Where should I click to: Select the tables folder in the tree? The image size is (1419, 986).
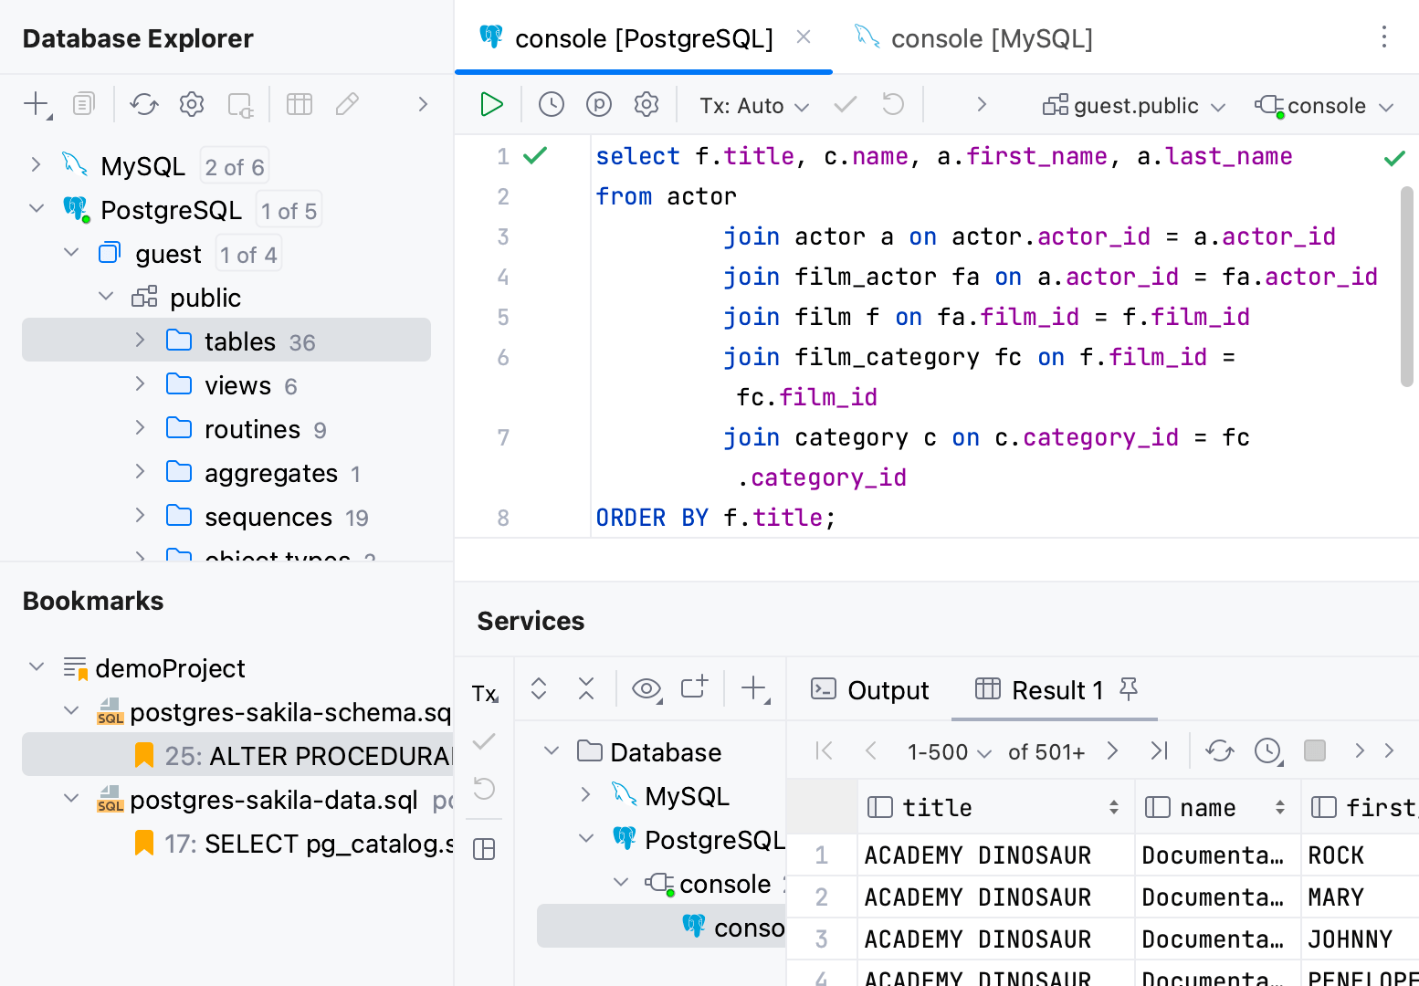pyautogui.click(x=239, y=341)
